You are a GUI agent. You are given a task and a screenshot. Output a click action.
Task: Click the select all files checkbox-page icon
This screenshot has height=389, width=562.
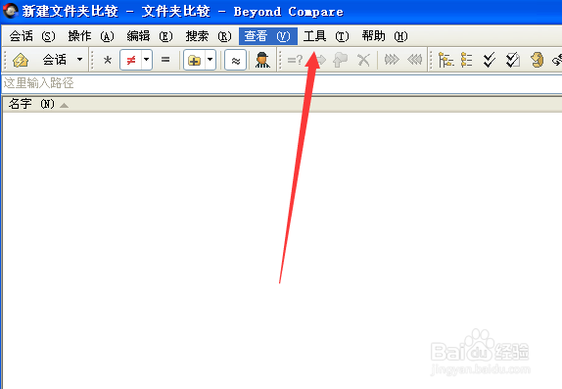coord(513,60)
